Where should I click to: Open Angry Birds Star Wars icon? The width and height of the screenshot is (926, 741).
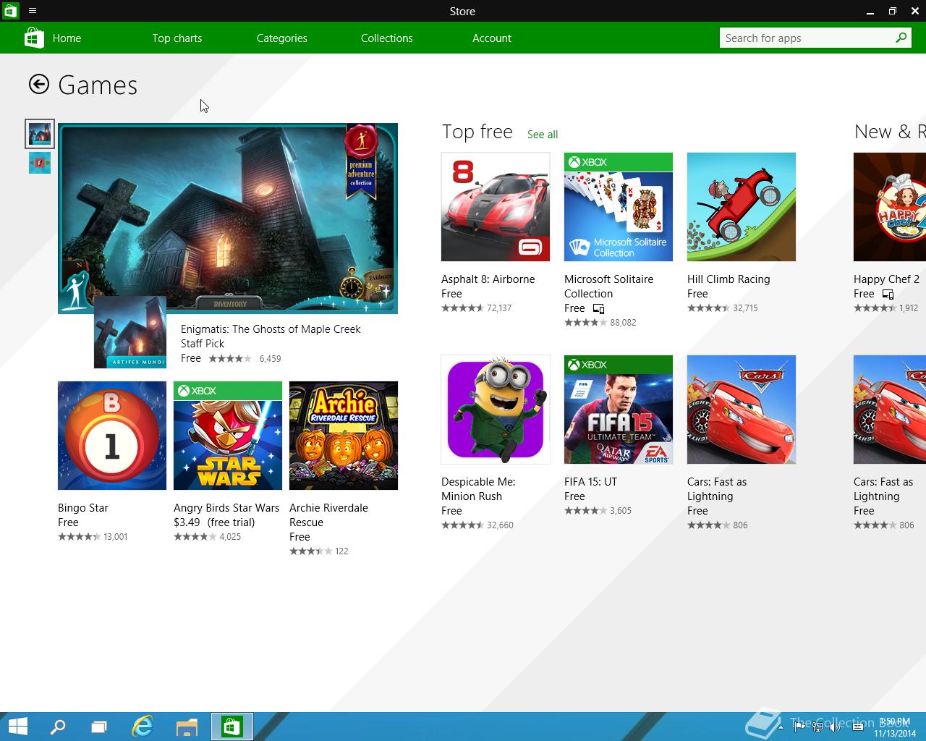(228, 436)
